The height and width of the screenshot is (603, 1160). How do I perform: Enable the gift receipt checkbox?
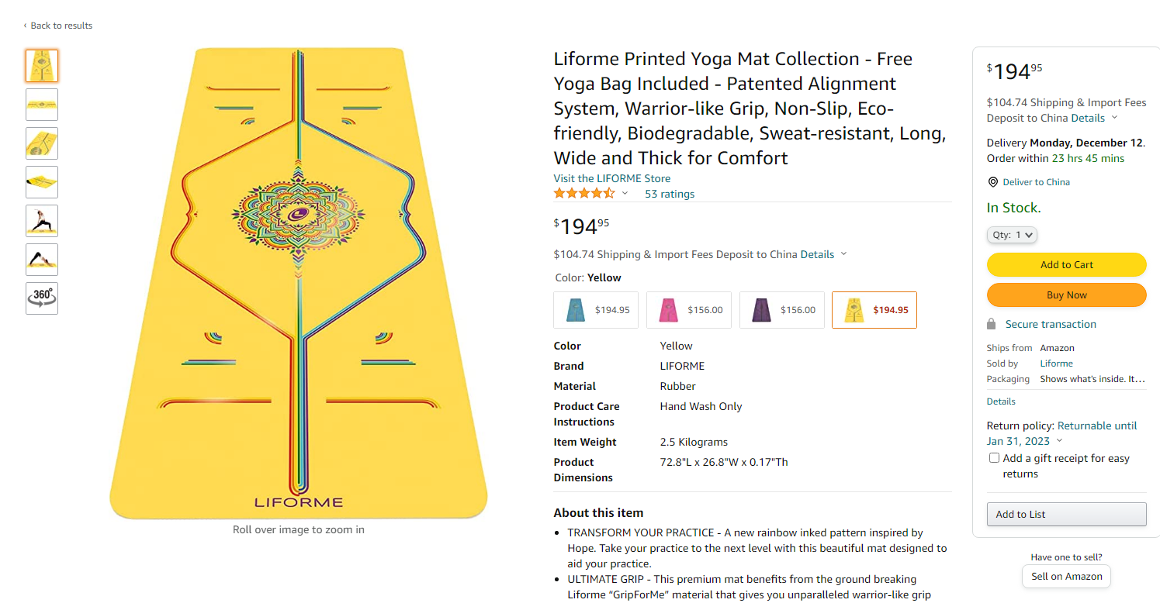pos(994,458)
